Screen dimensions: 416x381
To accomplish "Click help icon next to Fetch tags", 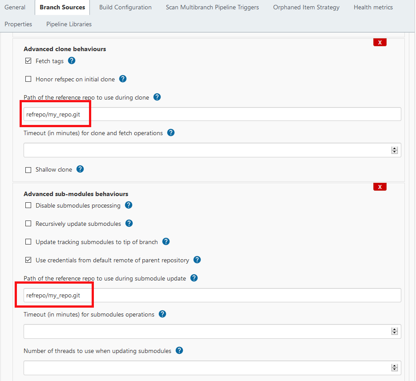I will (x=72, y=61).
